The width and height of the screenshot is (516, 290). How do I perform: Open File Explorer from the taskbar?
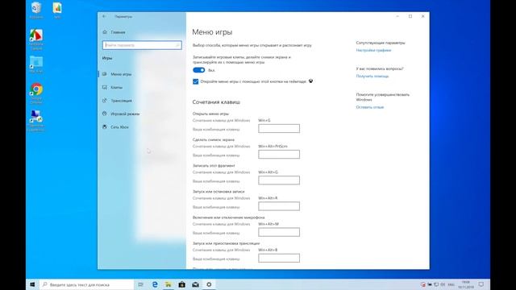pyautogui.click(x=169, y=284)
